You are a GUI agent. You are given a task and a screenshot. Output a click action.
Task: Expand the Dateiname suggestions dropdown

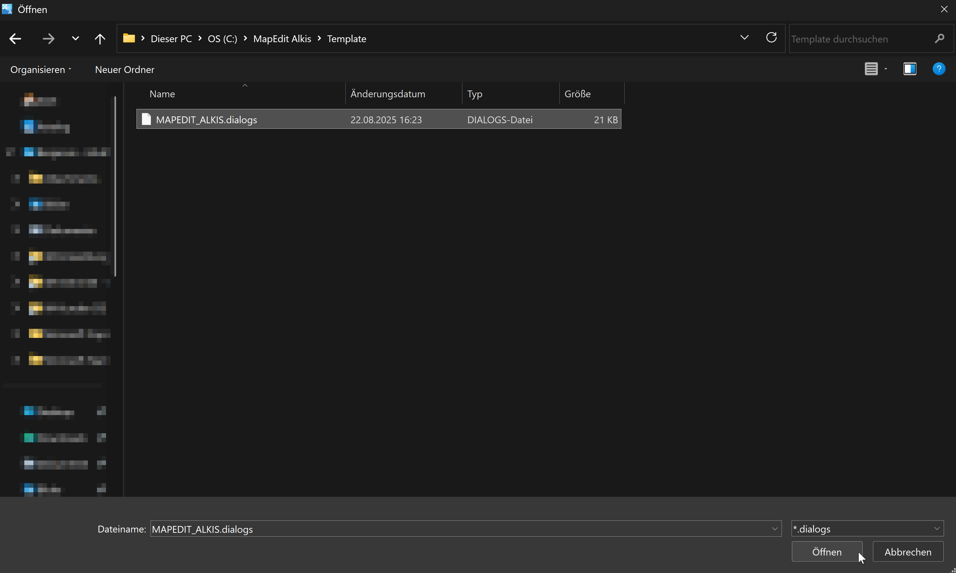pyautogui.click(x=774, y=529)
